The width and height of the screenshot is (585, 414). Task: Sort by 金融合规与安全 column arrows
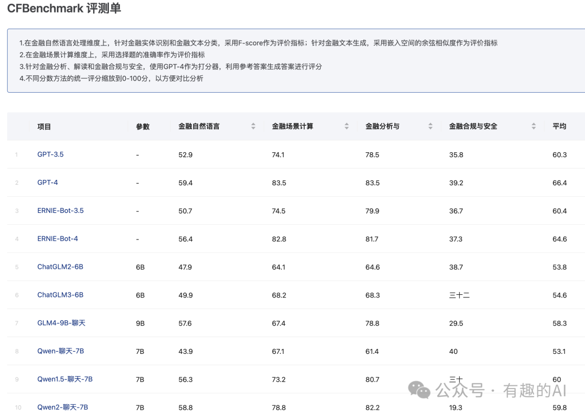[x=534, y=126]
